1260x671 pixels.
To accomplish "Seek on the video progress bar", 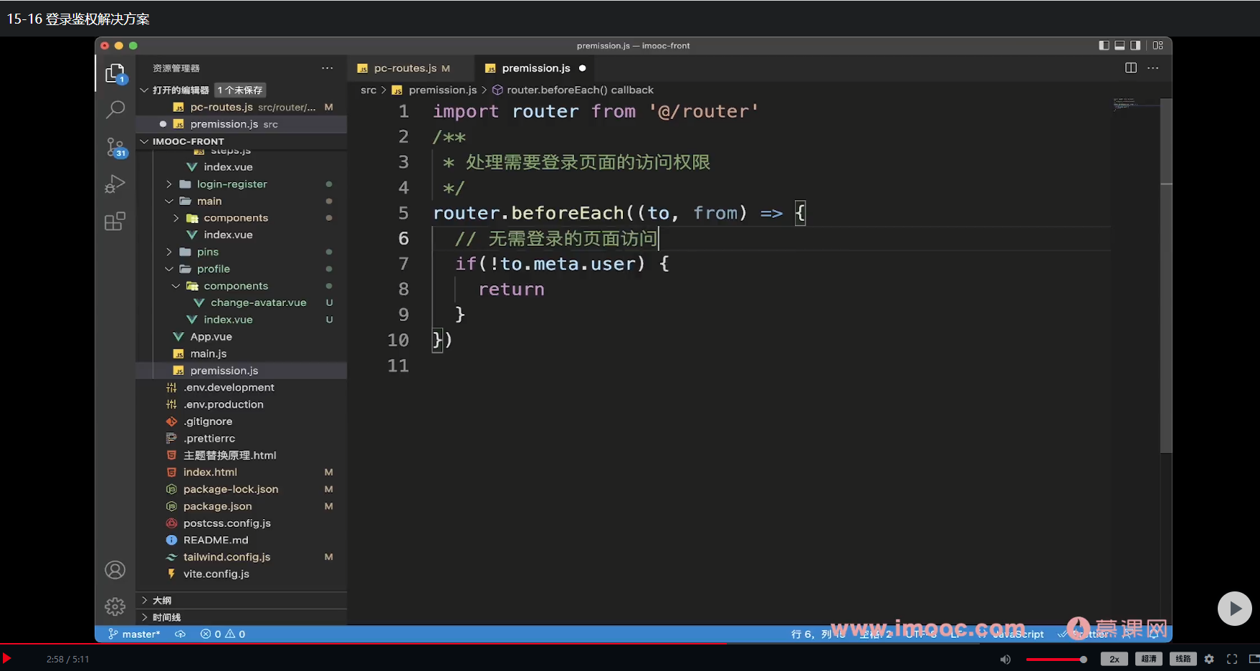I will [x=630, y=644].
